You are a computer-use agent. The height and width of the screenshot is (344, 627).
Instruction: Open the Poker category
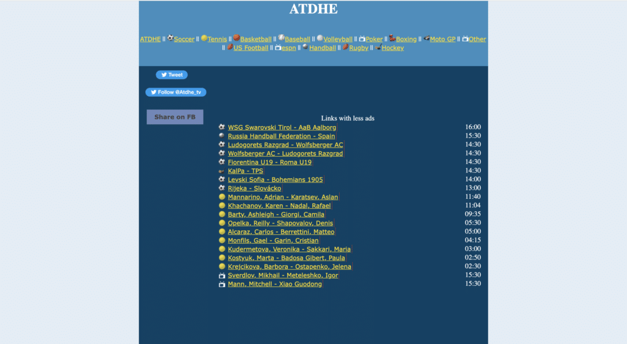374,39
